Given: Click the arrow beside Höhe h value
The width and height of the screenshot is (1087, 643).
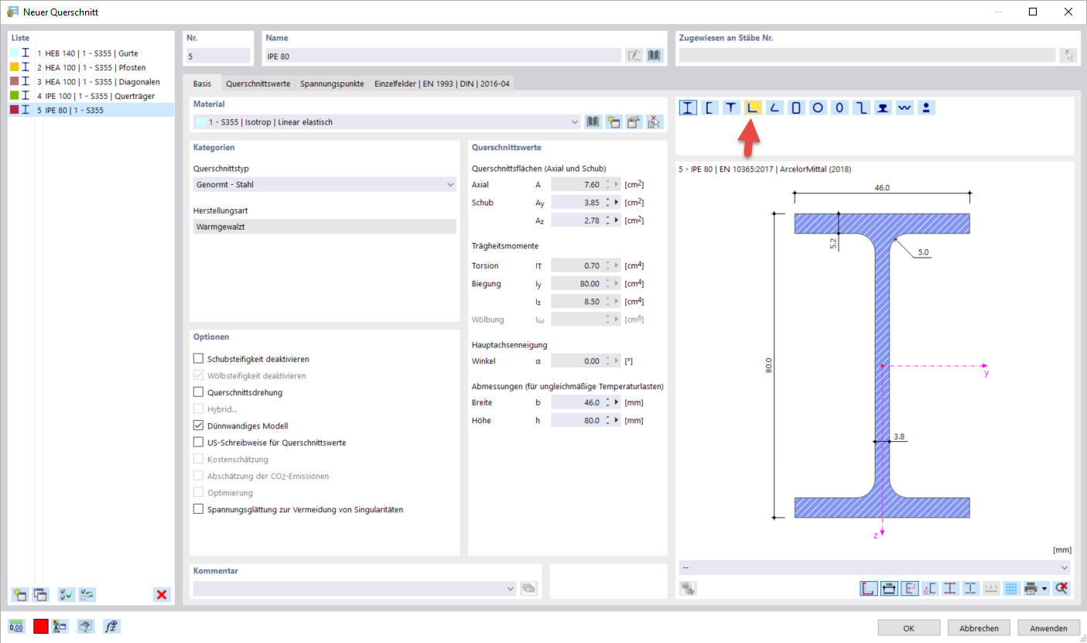Looking at the screenshot, I should coord(617,421).
